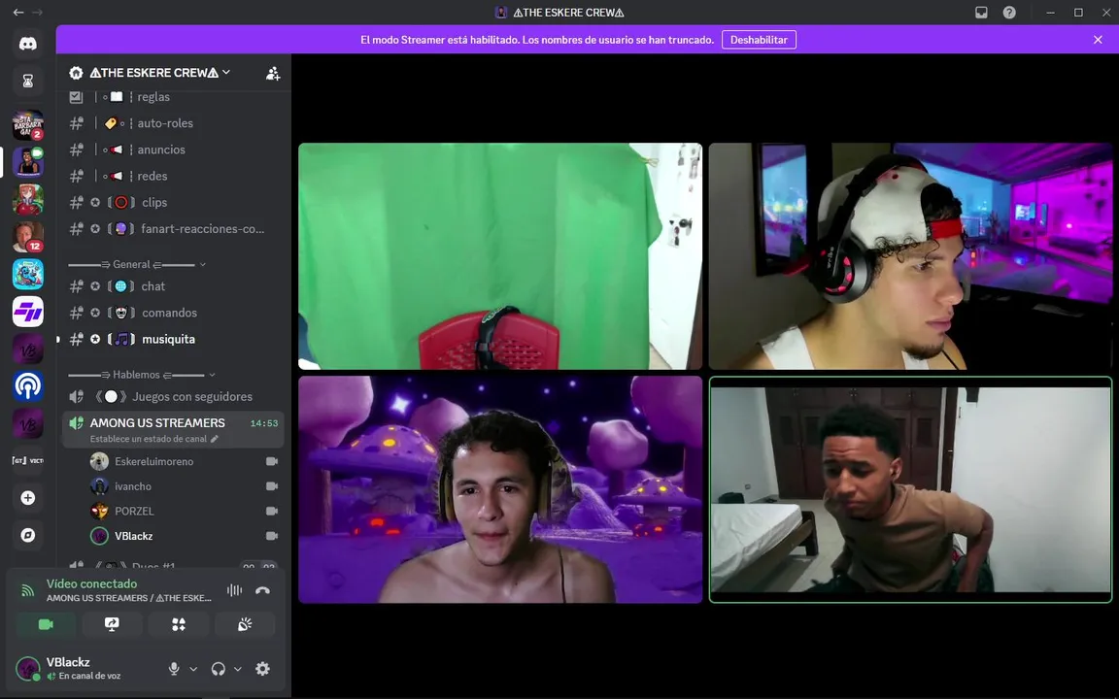Add a server with the plus icon

click(x=28, y=498)
